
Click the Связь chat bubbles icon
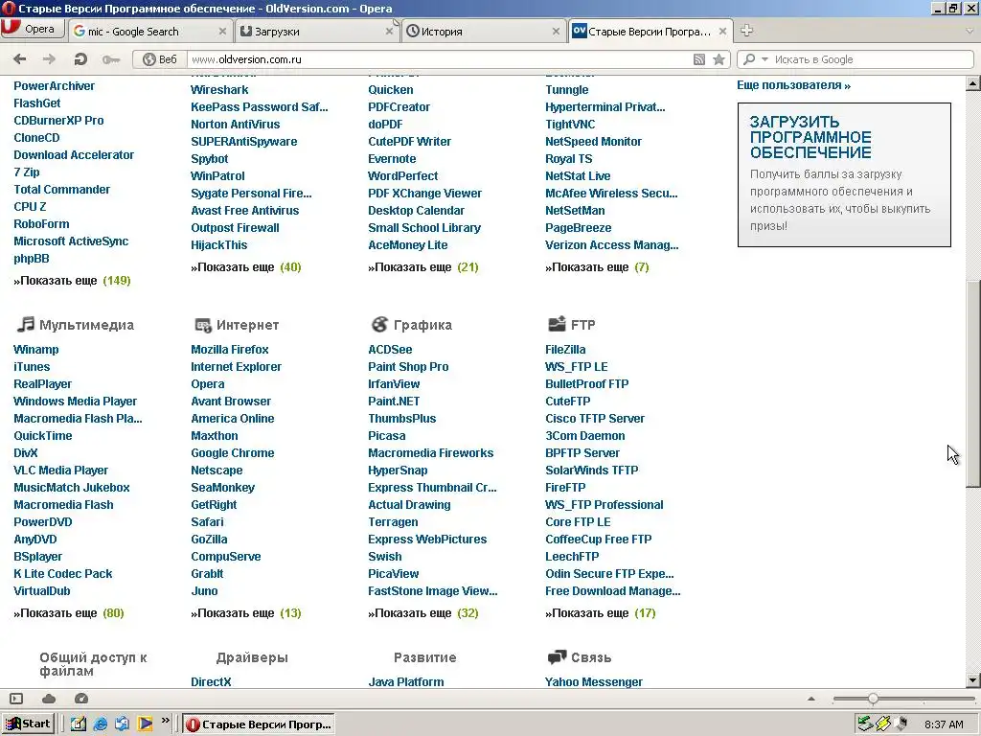click(x=557, y=657)
